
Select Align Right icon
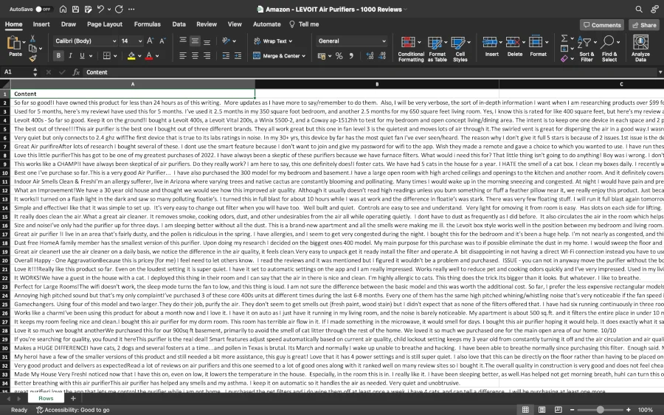point(207,55)
